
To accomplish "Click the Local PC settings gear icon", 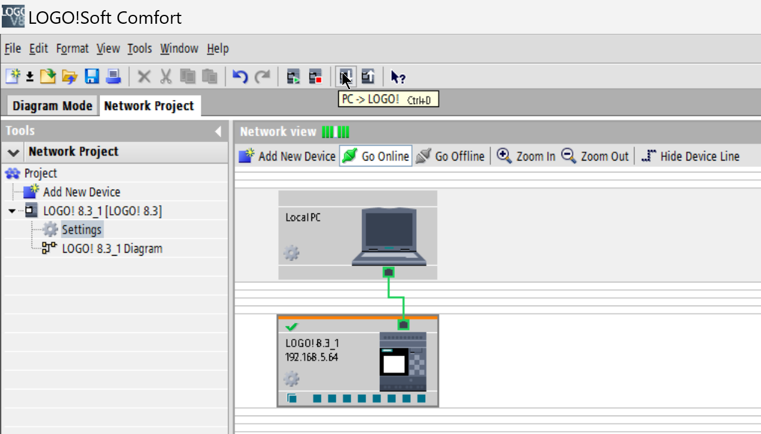I will [x=291, y=253].
